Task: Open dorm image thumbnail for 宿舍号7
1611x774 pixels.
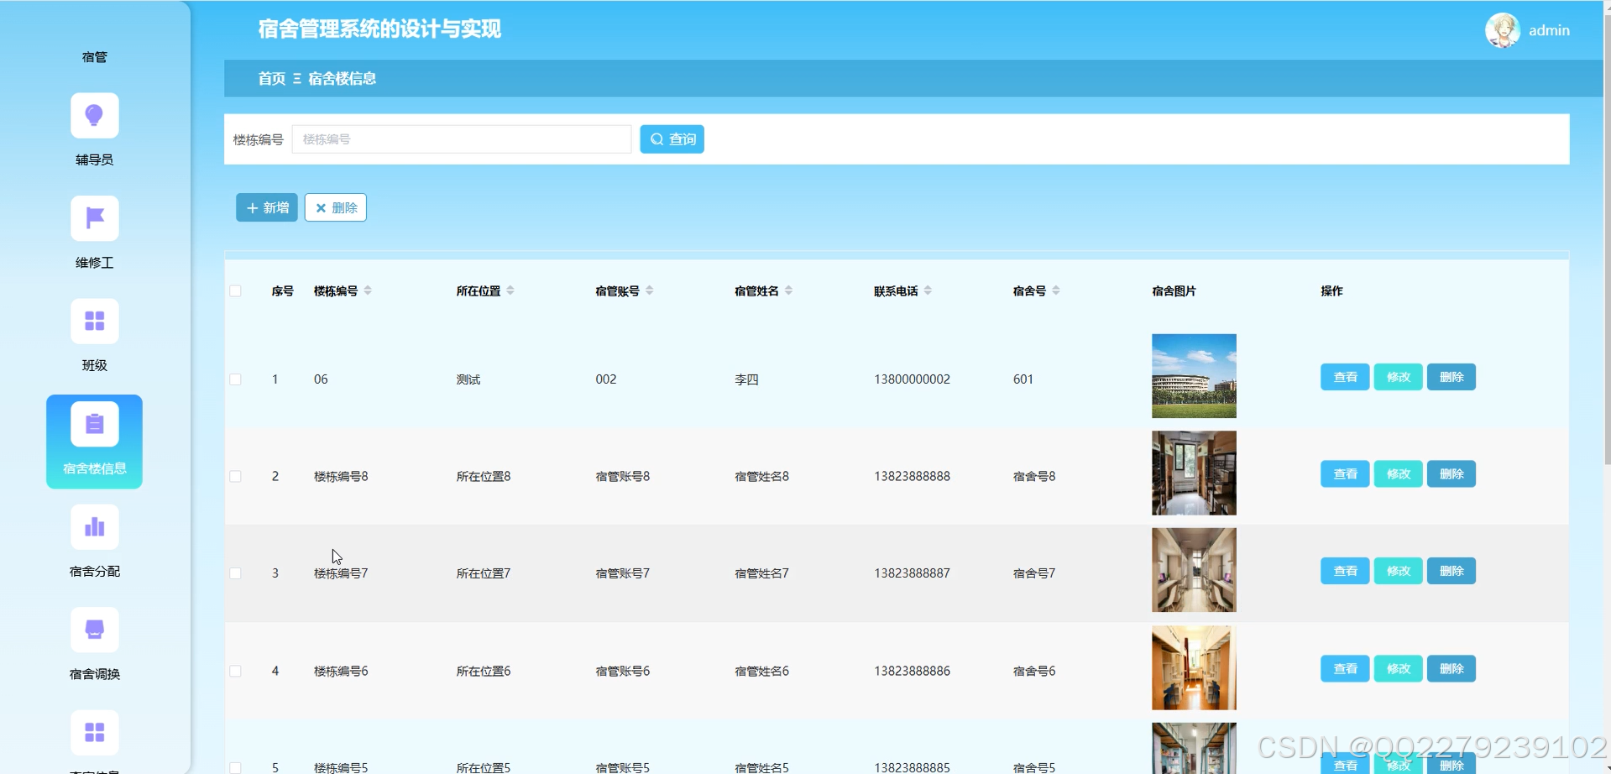Action: tap(1194, 570)
